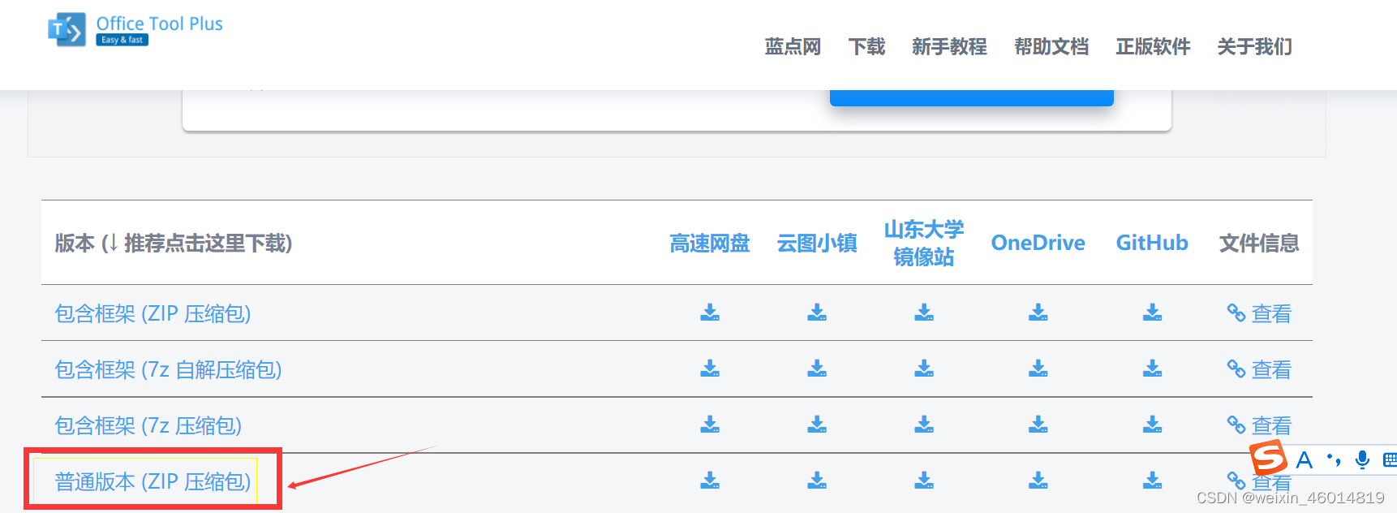Toggle punctuation mode in Sogou toolbar
The height and width of the screenshot is (513, 1397).
click(x=1331, y=459)
